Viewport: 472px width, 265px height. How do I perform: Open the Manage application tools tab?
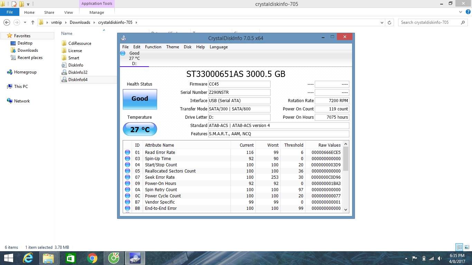pos(97,12)
